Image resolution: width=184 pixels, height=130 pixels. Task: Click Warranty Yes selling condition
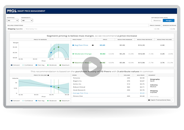31,29
